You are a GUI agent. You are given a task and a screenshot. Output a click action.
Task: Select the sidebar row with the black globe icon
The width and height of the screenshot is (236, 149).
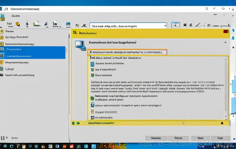pos(33,75)
